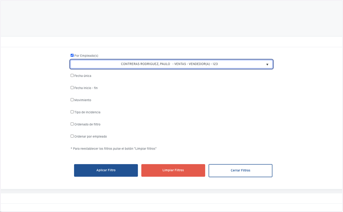343x212 pixels.
Task: Enable the Fecha única checkbox
Action: [72, 76]
